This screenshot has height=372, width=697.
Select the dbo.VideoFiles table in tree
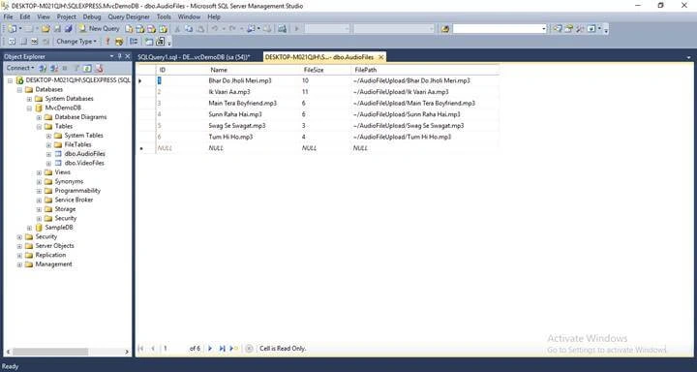(x=84, y=164)
